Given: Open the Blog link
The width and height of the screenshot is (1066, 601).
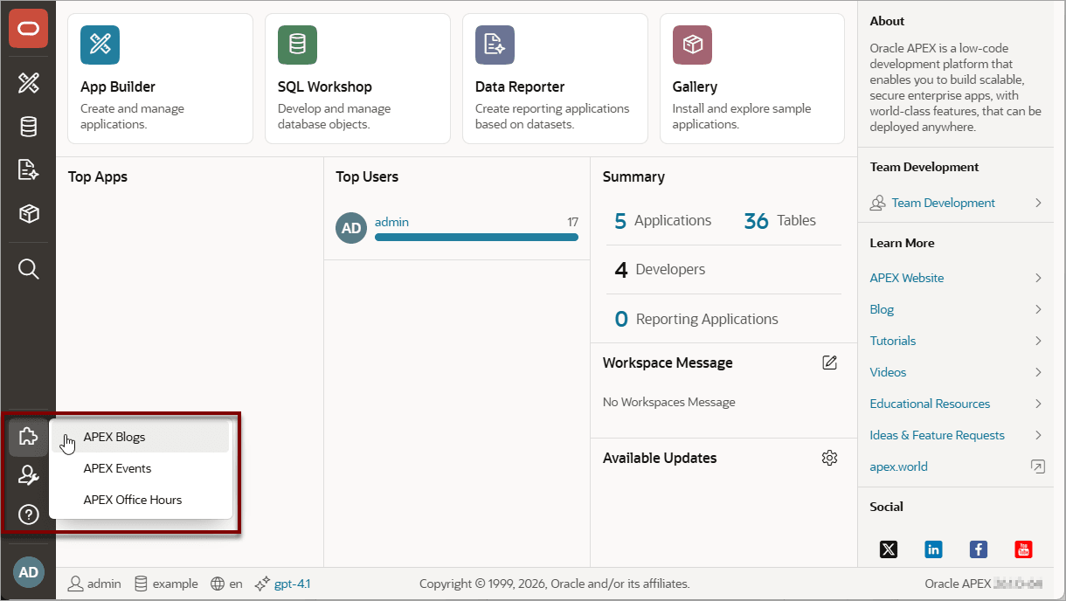Looking at the screenshot, I should [x=882, y=309].
